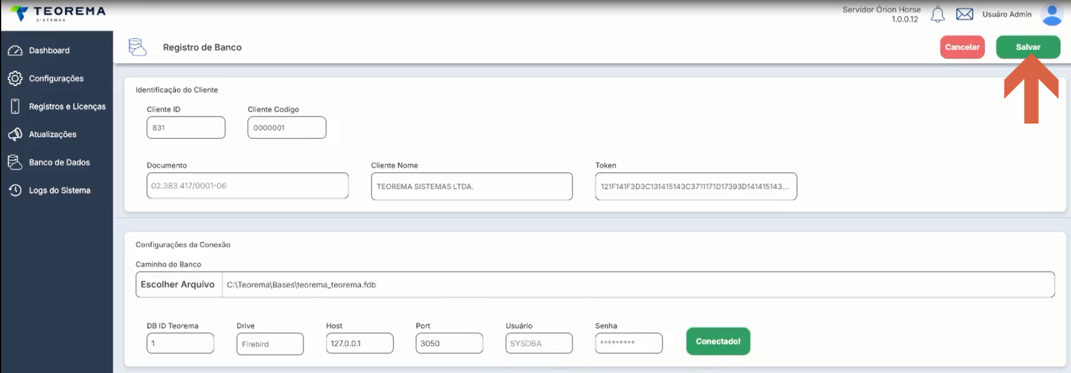
Task: Click the 1.0.0.12 version text
Action: (x=905, y=20)
